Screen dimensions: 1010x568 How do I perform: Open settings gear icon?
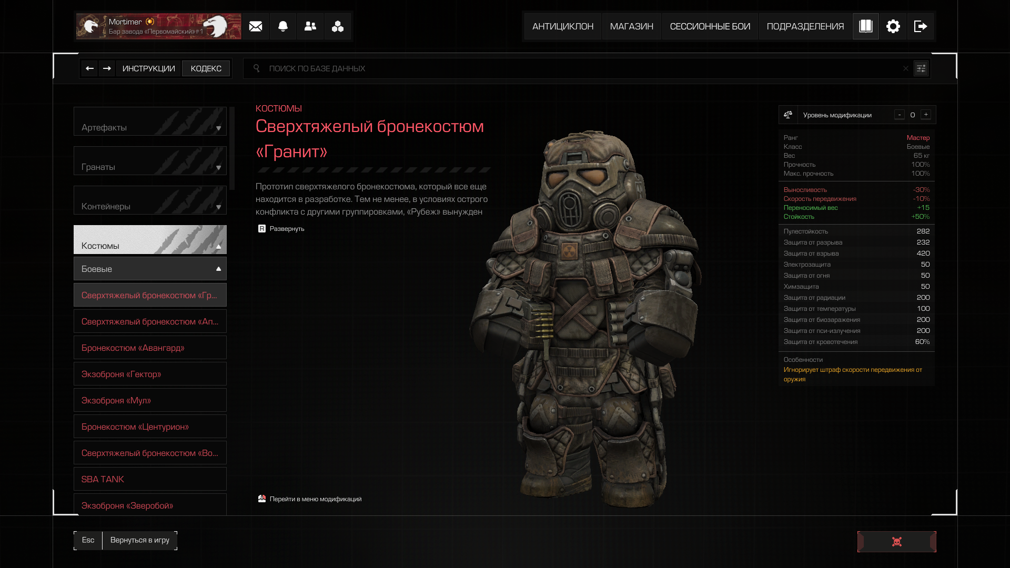tap(893, 26)
